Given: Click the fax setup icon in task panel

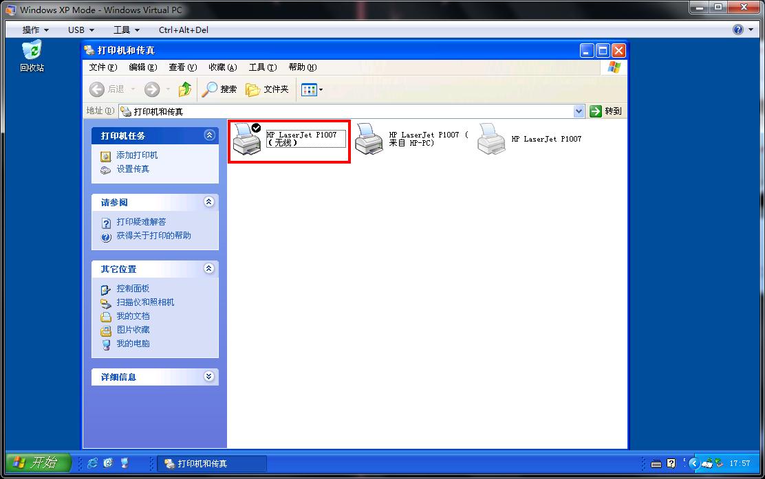Looking at the screenshot, I should click(x=106, y=170).
